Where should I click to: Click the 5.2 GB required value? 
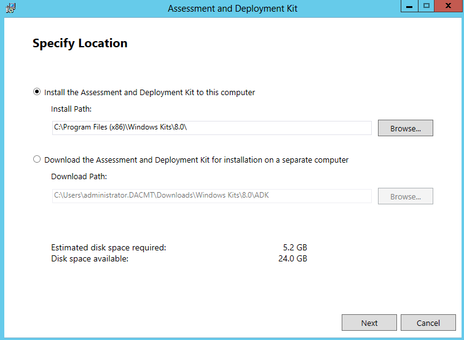[295, 247]
